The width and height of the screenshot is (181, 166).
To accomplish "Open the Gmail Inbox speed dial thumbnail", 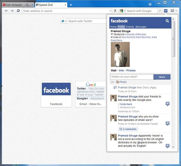I will tap(90, 94).
